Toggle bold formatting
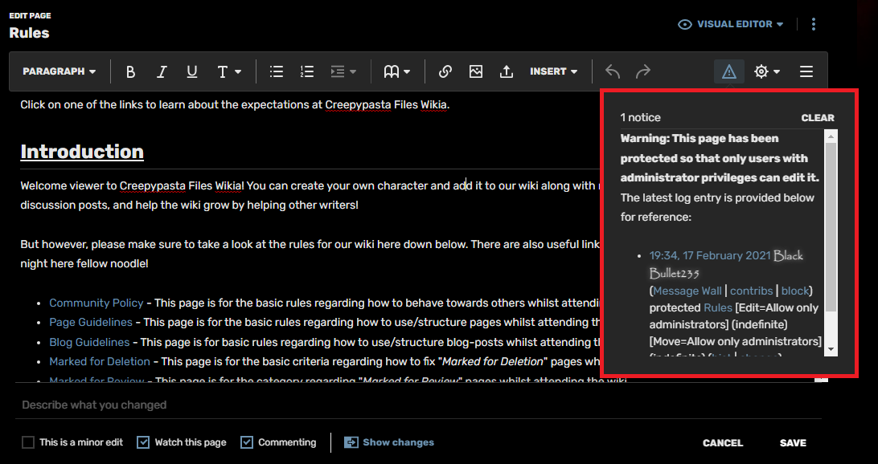Screen dimensions: 878x464 point(130,71)
